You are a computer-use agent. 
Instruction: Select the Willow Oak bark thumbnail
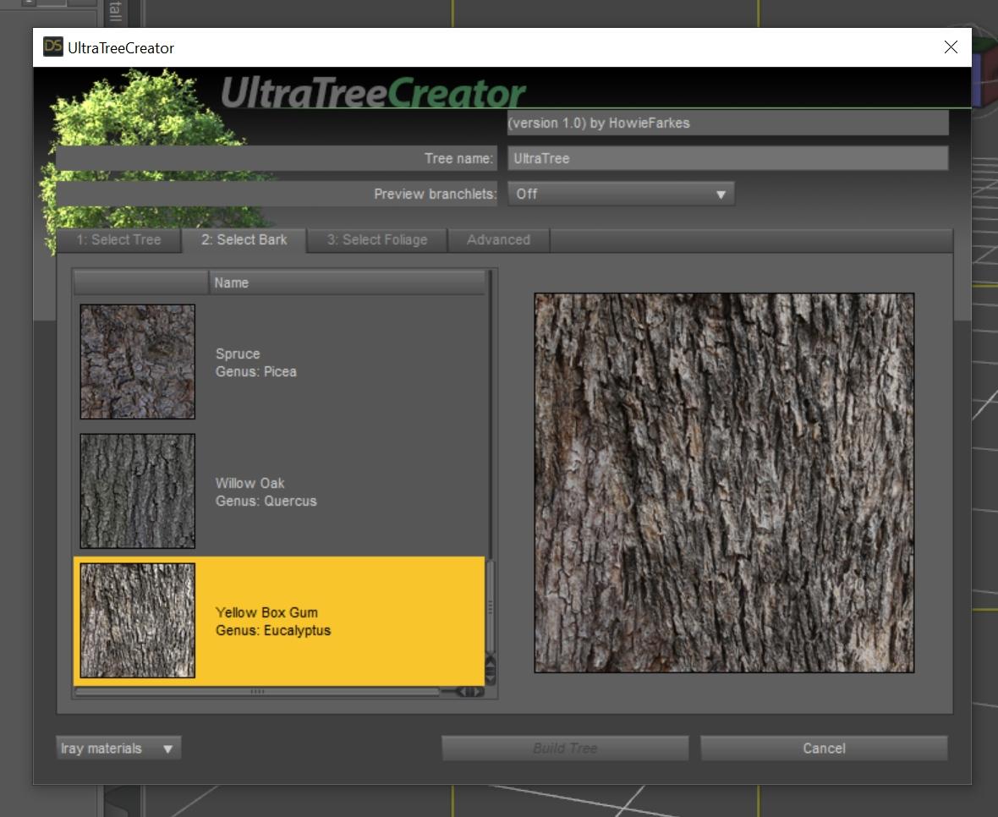pyautogui.click(x=138, y=491)
